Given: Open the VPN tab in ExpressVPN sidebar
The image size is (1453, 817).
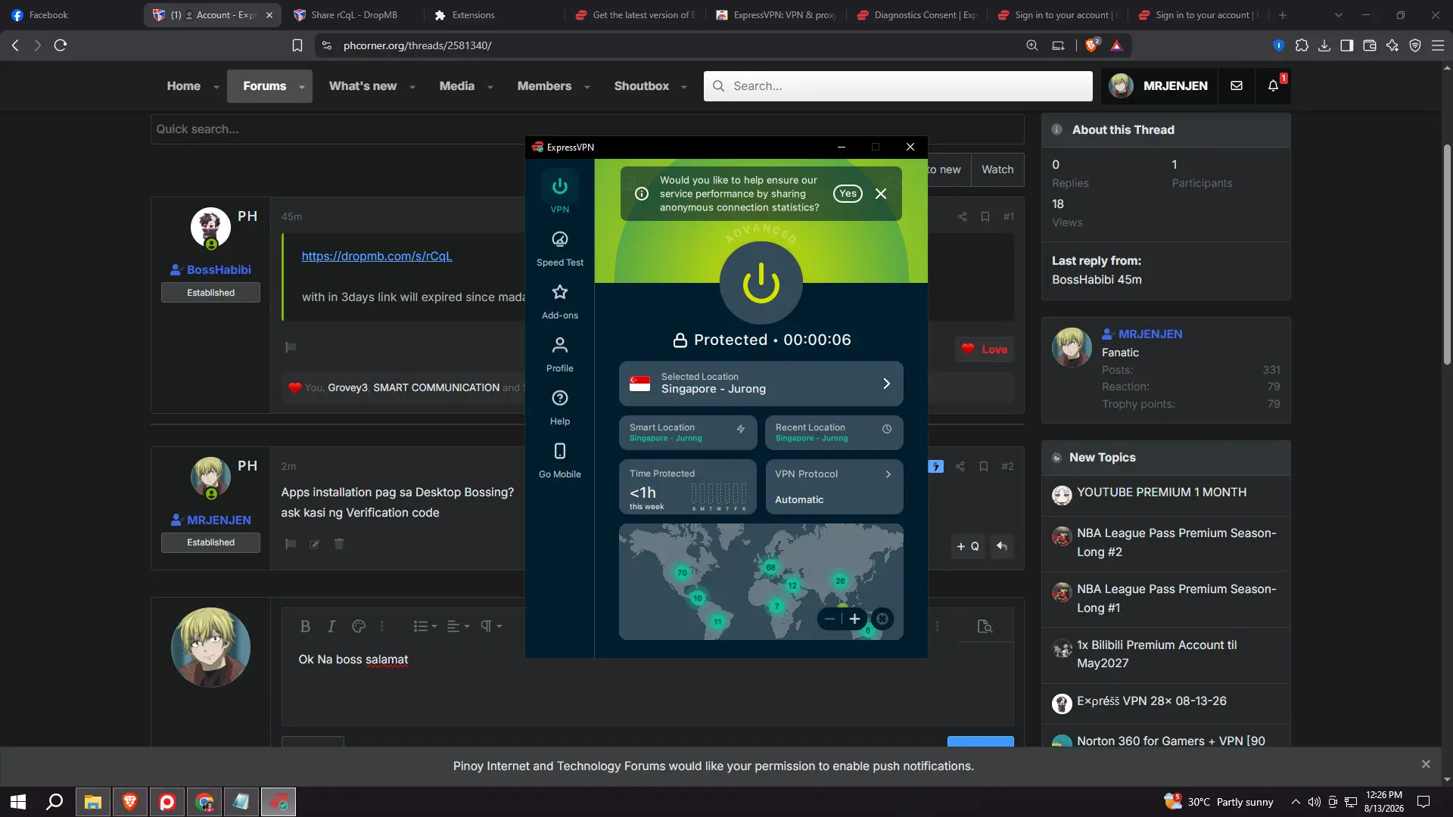Looking at the screenshot, I should (x=559, y=194).
